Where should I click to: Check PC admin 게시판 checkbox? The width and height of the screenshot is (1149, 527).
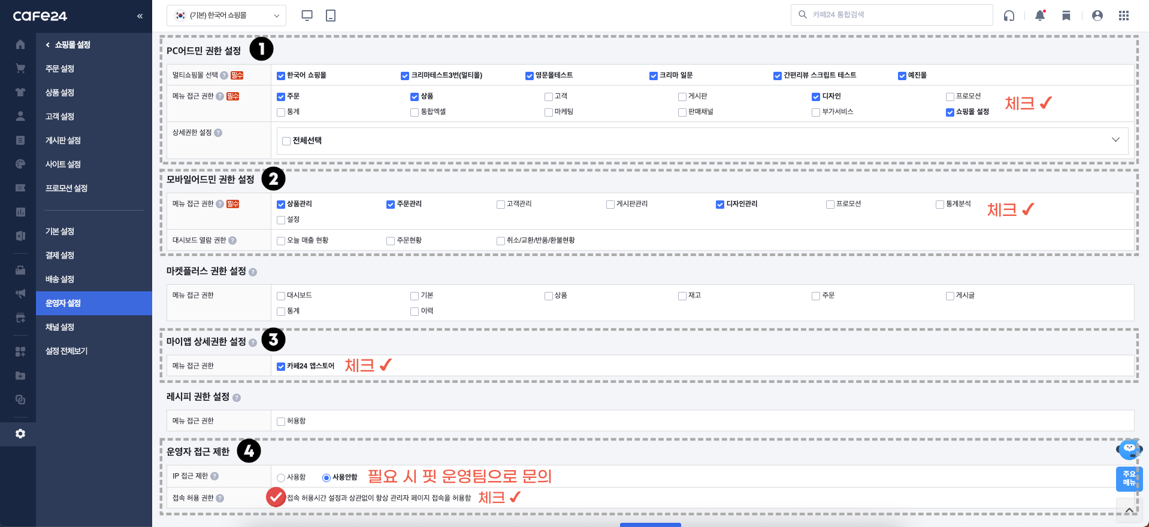pyautogui.click(x=682, y=97)
